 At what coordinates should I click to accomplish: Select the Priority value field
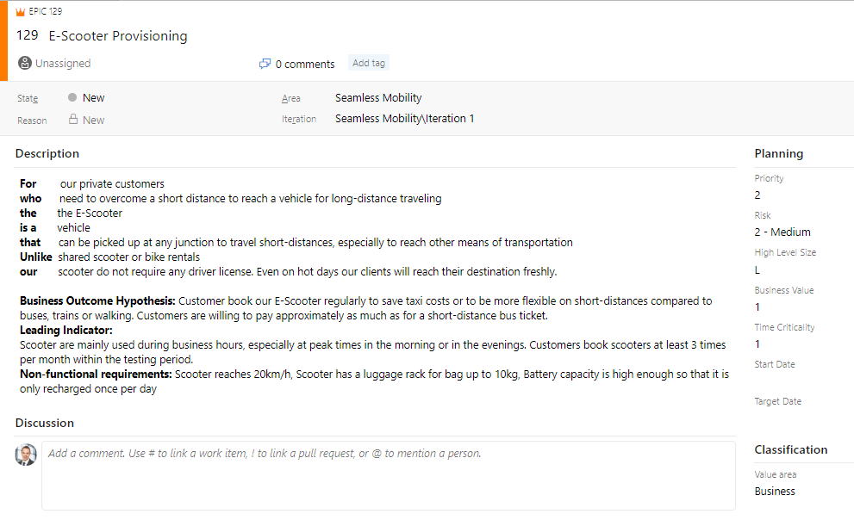pyautogui.click(x=801, y=195)
